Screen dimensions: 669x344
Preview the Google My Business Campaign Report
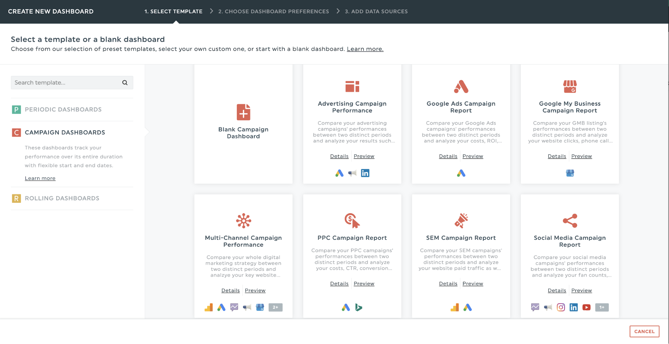coord(581,156)
